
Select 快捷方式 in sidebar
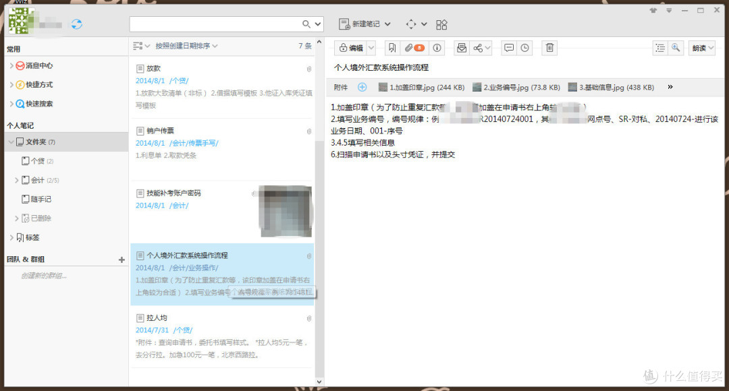39,84
